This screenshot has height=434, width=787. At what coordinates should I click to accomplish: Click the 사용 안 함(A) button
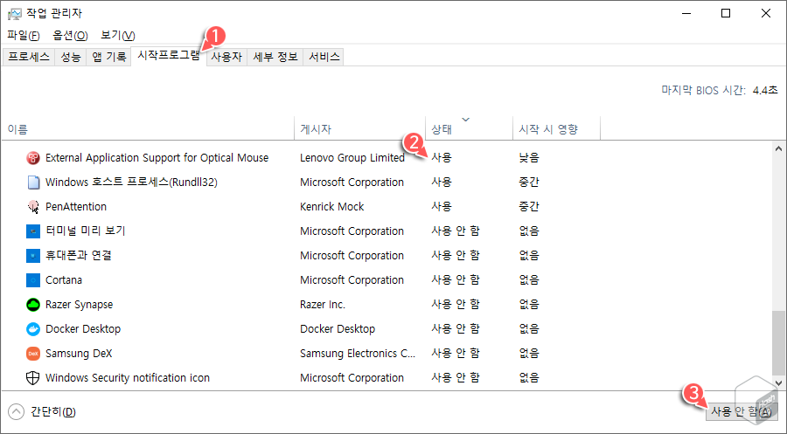742,411
